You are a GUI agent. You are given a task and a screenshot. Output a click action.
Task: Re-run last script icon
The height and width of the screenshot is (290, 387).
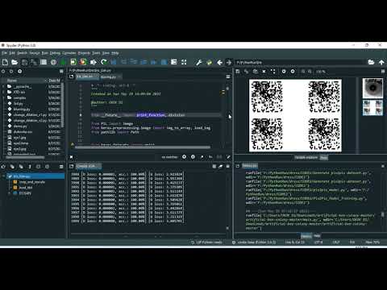click(x=104, y=62)
